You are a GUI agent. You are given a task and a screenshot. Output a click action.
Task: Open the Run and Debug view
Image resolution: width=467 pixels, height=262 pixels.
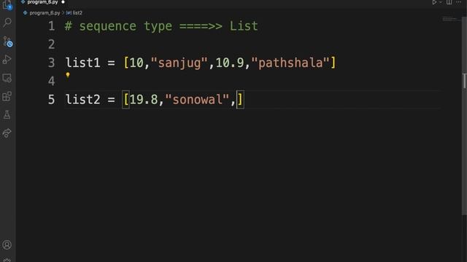pyautogui.click(x=7, y=60)
